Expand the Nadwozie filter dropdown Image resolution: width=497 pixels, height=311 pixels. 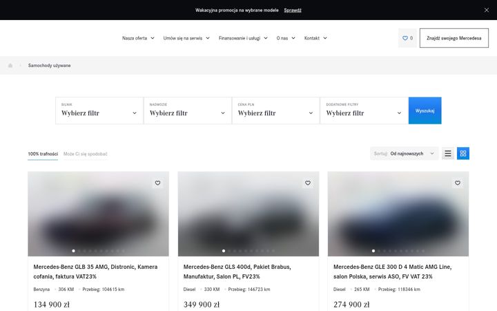(x=188, y=111)
